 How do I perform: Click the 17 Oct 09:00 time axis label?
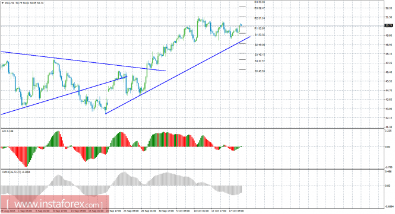(x=236, y=210)
